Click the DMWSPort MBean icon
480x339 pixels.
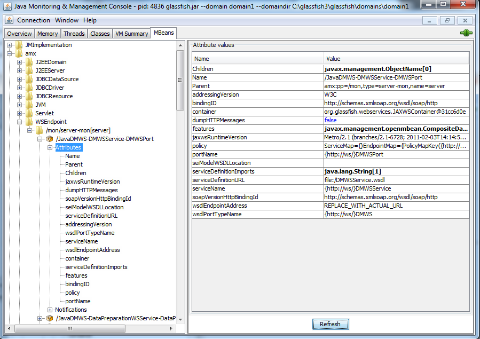[50, 139]
